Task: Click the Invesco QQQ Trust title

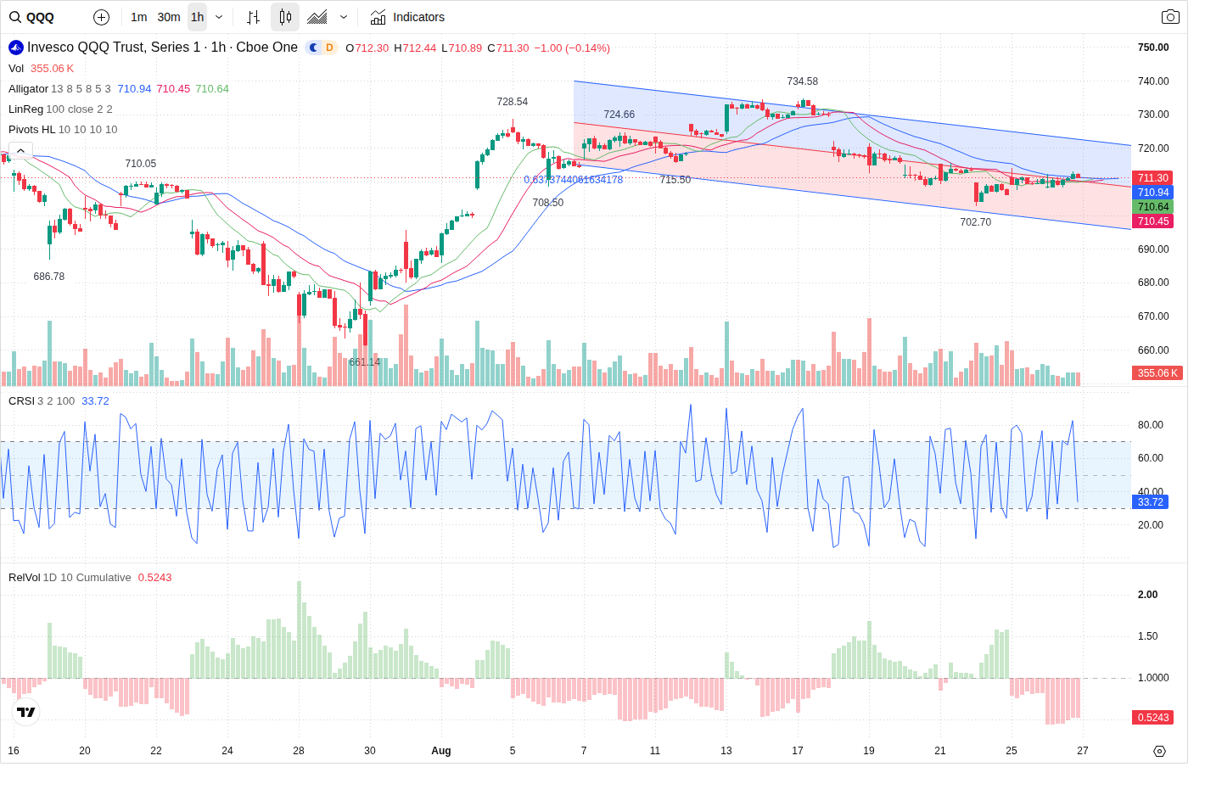Action: pyautogui.click(x=162, y=48)
